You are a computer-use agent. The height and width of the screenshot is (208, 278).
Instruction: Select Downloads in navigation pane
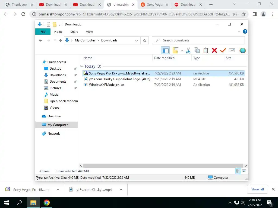(58, 75)
